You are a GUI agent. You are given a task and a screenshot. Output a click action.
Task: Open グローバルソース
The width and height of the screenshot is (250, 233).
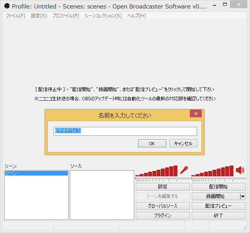(x=163, y=206)
